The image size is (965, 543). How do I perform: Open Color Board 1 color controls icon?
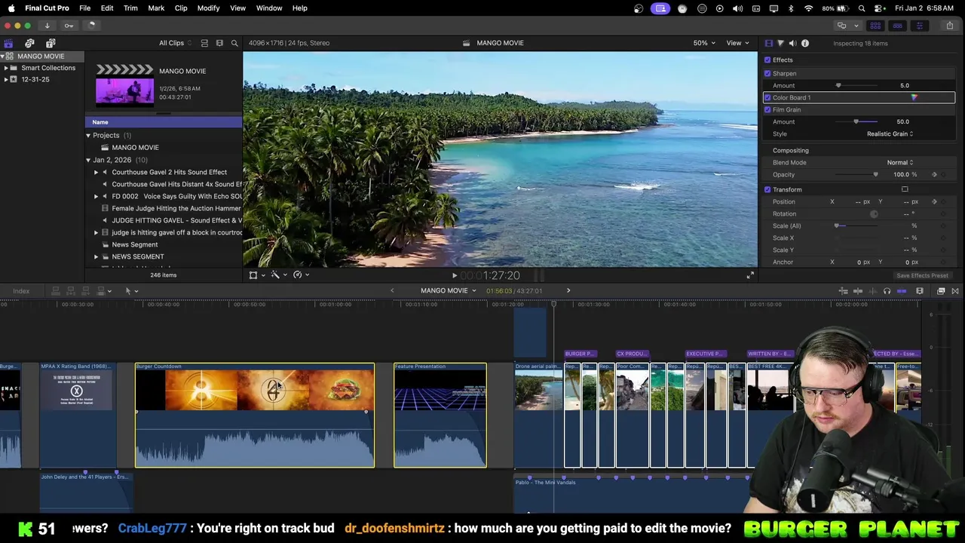(x=914, y=97)
